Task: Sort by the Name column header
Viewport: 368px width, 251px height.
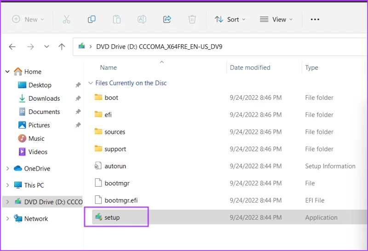Action: point(108,68)
